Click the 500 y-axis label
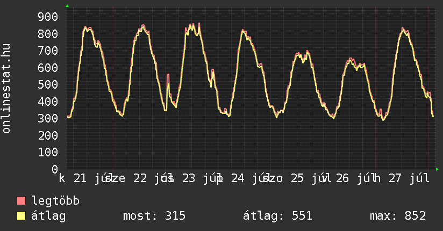 point(48,85)
